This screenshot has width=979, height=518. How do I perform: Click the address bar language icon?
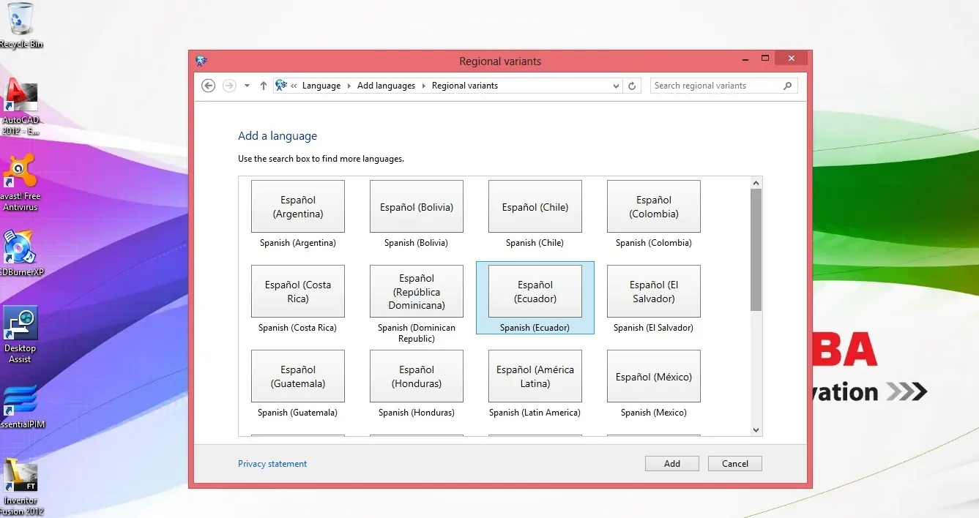coord(281,86)
